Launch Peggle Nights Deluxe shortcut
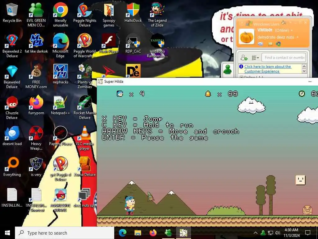Viewport: 318px width, 239px height. tap(85, 15)
